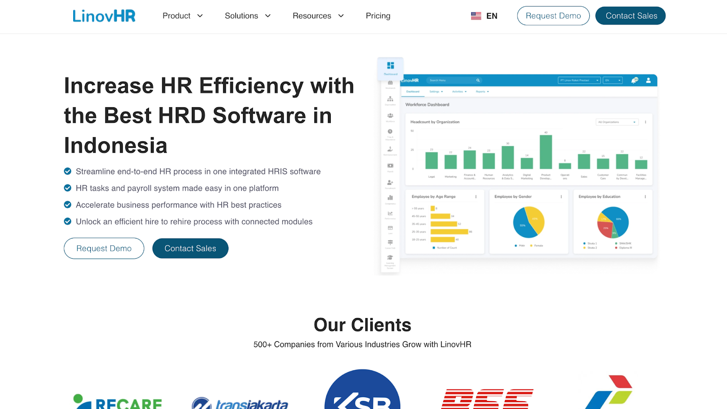Switch to the Dashboard tab in the preview
Screen dimensions: 727x409
point(413,91)
